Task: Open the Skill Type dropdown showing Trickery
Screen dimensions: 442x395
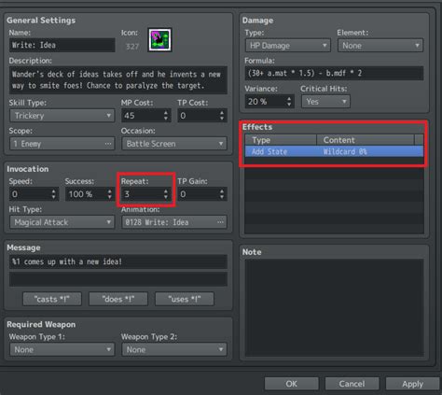Action: pyautogui.click(x=62, y=116)
